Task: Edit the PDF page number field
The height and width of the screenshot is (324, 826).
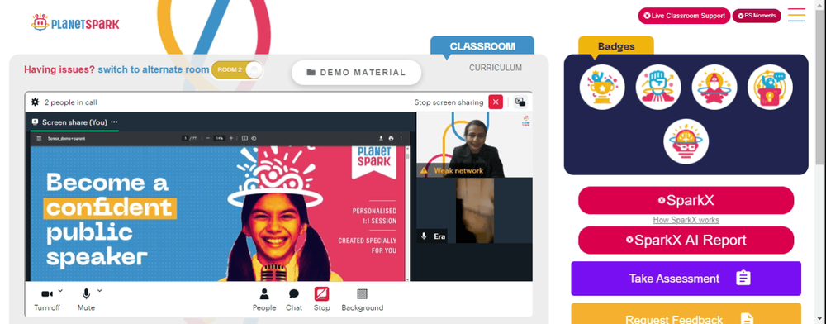Action: (x=185, y=139)
